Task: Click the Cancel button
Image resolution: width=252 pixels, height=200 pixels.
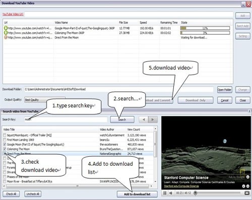Action: pyautogui.click(x=225, y=100)
